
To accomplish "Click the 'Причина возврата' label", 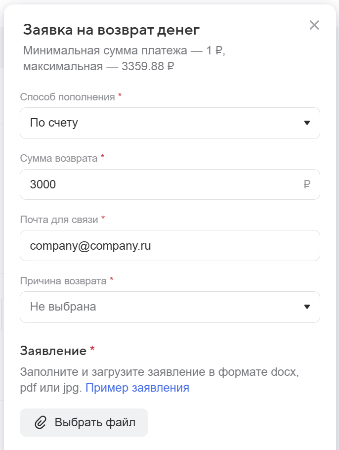I will click(x=63, y=280).
